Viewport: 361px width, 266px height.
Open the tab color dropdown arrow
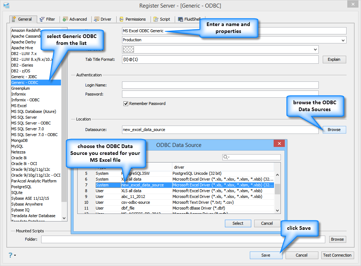point(315,50)
